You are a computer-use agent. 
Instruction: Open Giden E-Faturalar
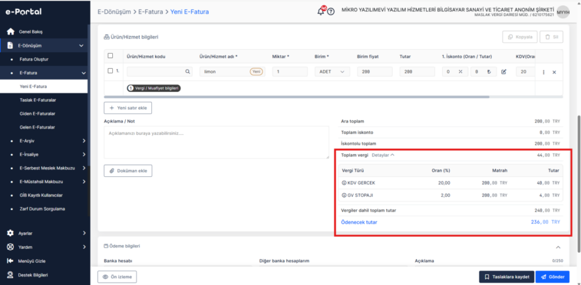(37, 114)
